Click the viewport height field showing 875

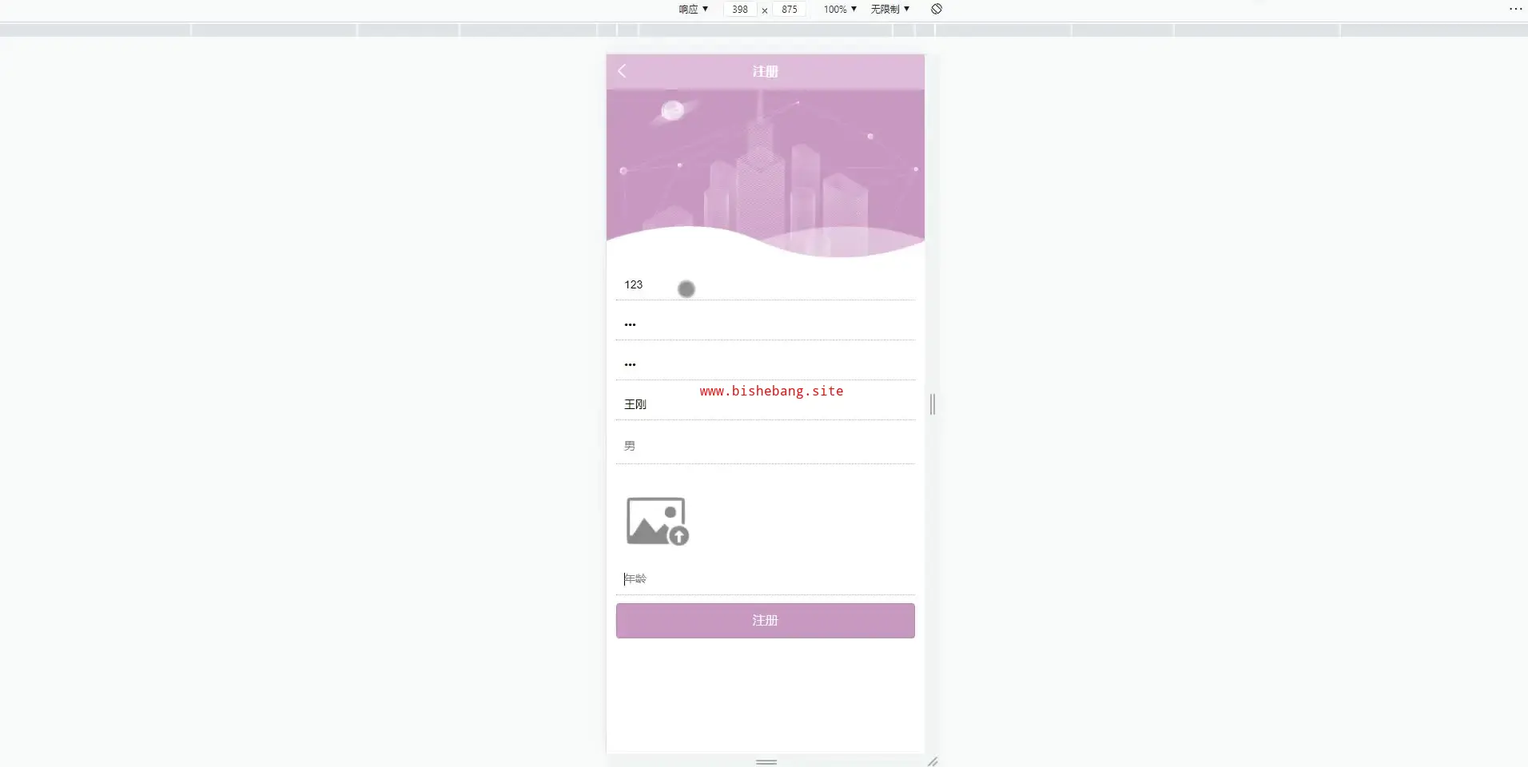coord(790,10)
